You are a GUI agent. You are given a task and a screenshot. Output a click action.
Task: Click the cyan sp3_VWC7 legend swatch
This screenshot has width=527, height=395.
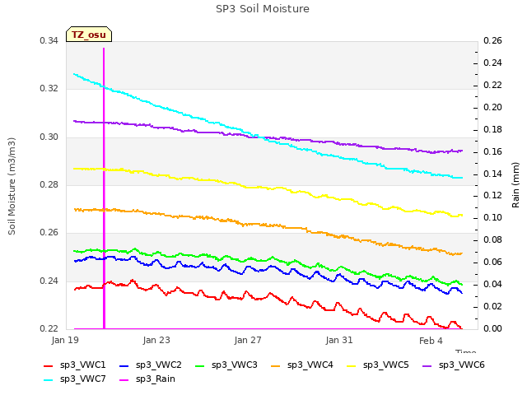point(49,380)
